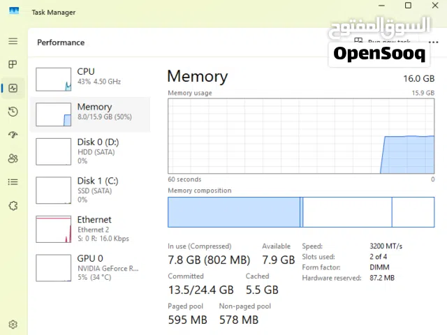Select the GPU 0 NVIDIA entry
The image size is (447, 335).
(90, 268)
